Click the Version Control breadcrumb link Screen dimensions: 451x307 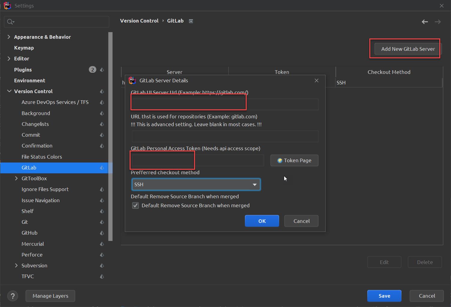coord(139,21)
